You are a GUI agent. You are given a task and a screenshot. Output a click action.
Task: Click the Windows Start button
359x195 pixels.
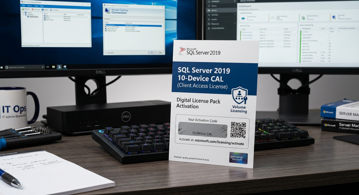point(2,68)
